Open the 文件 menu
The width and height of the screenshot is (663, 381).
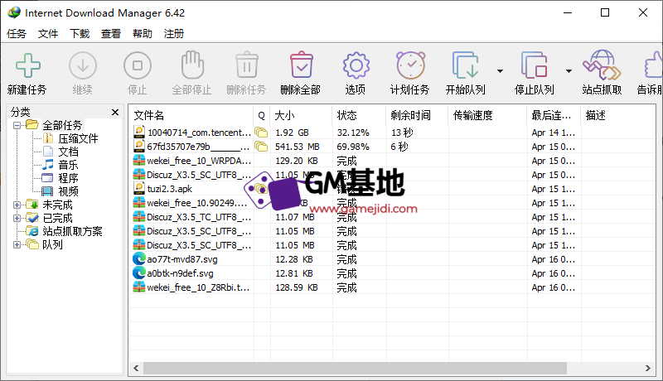pos(48,33)
